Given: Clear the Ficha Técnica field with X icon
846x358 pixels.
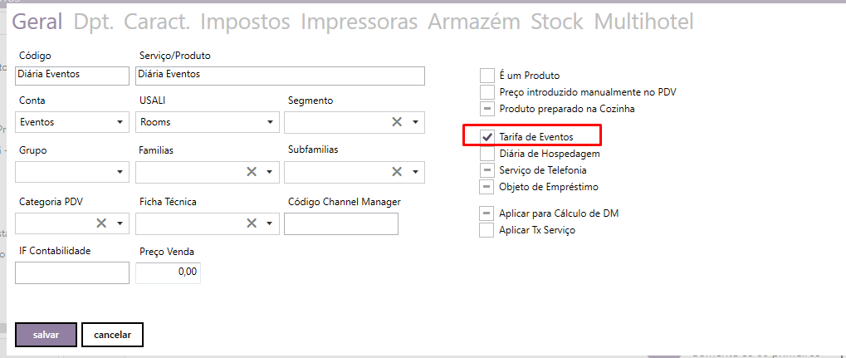Looking at the screenshot, I should (251, 223).
